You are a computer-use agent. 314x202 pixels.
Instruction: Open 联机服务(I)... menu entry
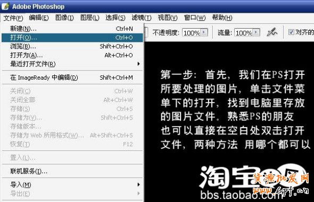click(72, 171)
